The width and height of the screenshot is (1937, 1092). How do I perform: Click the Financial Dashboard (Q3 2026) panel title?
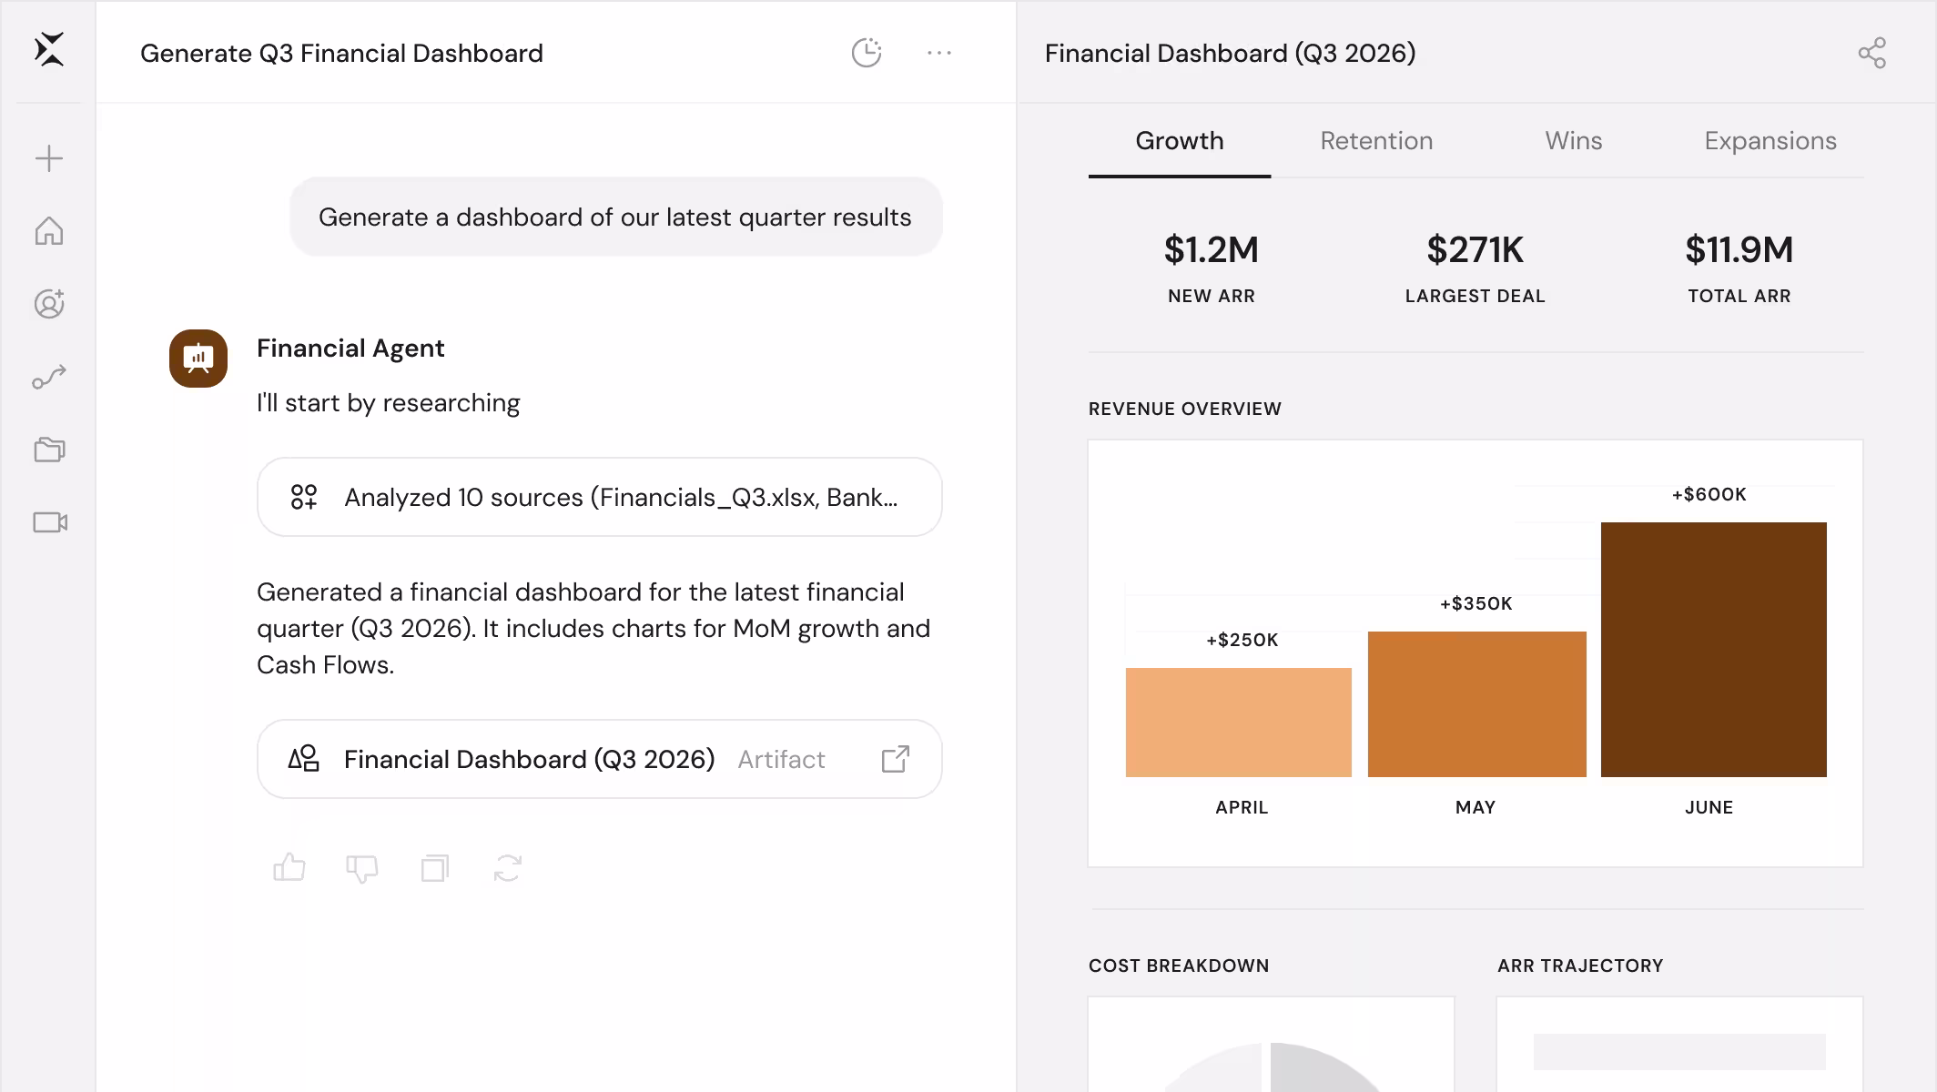click(x=1231, y=53)
